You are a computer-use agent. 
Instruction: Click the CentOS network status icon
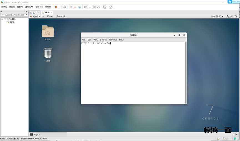tap(228, 16)
